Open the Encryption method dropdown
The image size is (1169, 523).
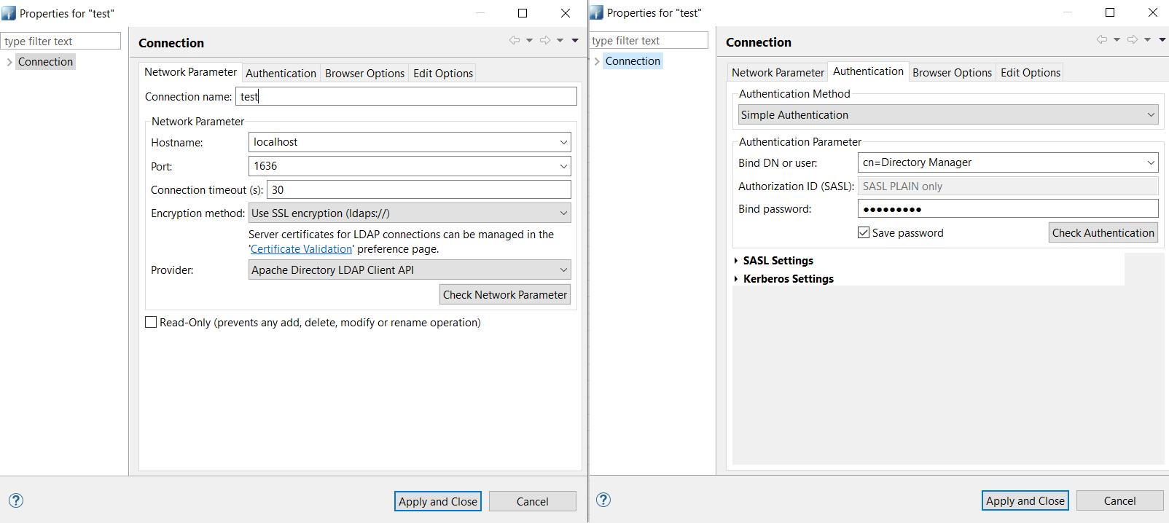pyautogui.click(x=409, y=213)
